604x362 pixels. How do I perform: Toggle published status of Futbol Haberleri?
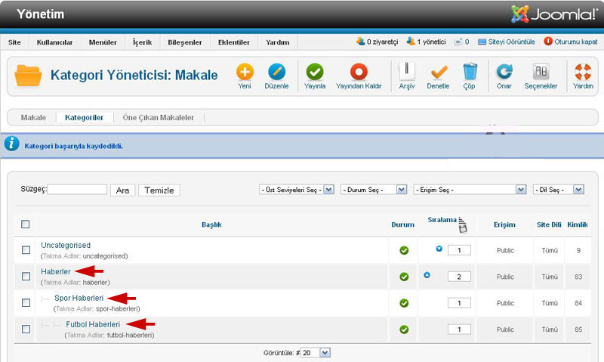coord(404,330)
